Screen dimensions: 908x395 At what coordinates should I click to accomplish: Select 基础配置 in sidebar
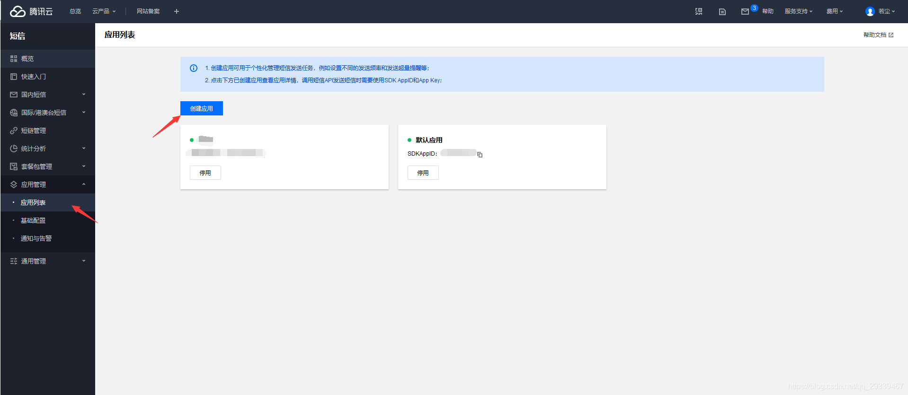[x=48, y=220]
